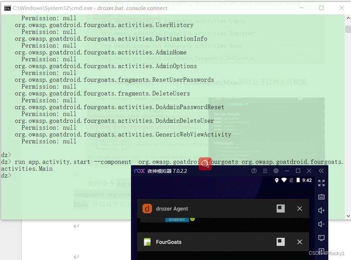Maximize the Nox emulator window

tap(298, 171)
